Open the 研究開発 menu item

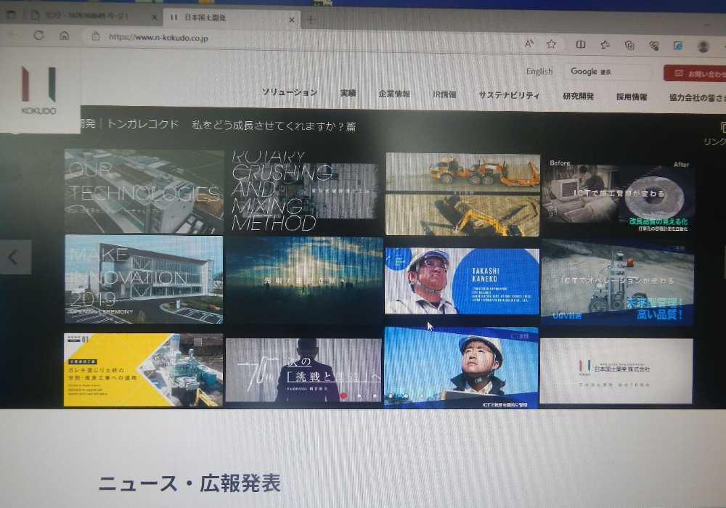tap(579, 97)
